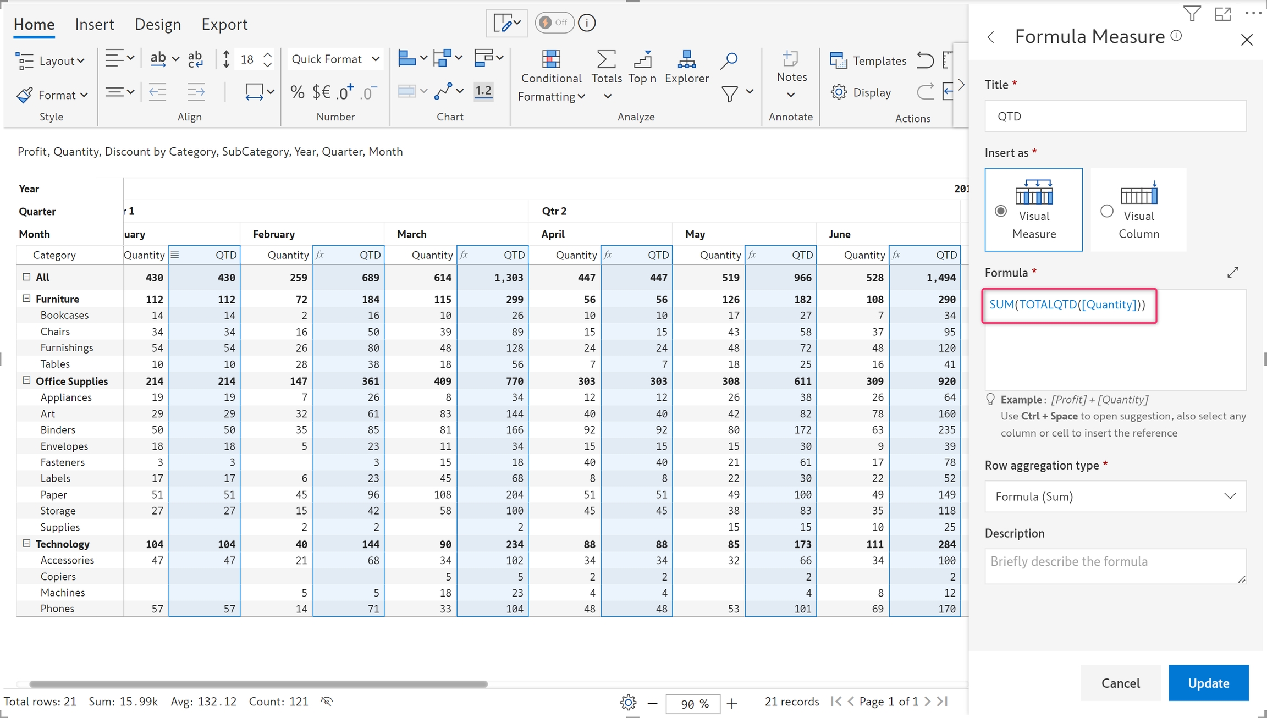This screenshot has height=718, width=1267.
Task: Click the Totals sigma icon
Action: tap(606, 60)
